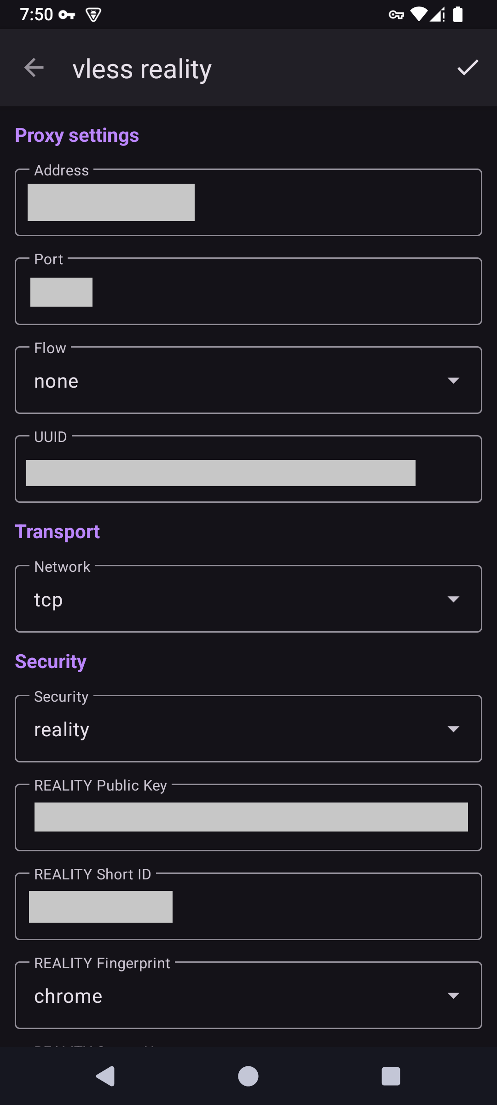This screenshot has width=497, height=1105.
Task: Tap the Transport section heading
Action: (x=58, y=532)
